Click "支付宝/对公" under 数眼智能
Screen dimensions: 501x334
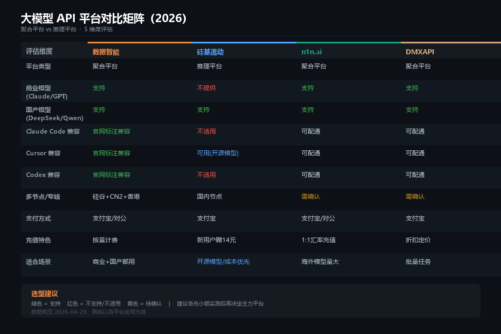coord(109,218)
